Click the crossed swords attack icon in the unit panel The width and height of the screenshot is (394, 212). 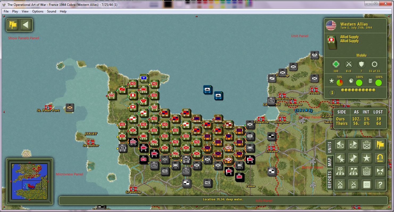point(349,64)
